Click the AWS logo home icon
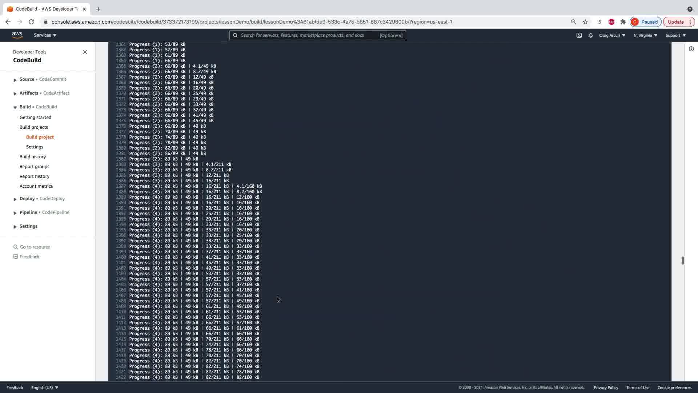698x393 pixels. [x=17, y=35]
